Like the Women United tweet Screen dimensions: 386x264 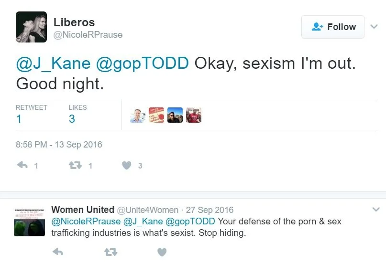tap(162, 252)
